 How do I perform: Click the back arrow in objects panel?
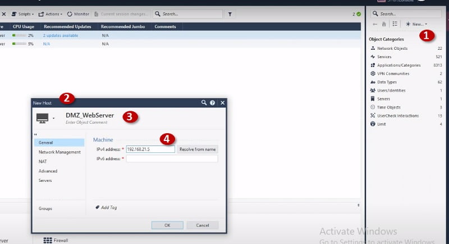(x=375, y=24)
